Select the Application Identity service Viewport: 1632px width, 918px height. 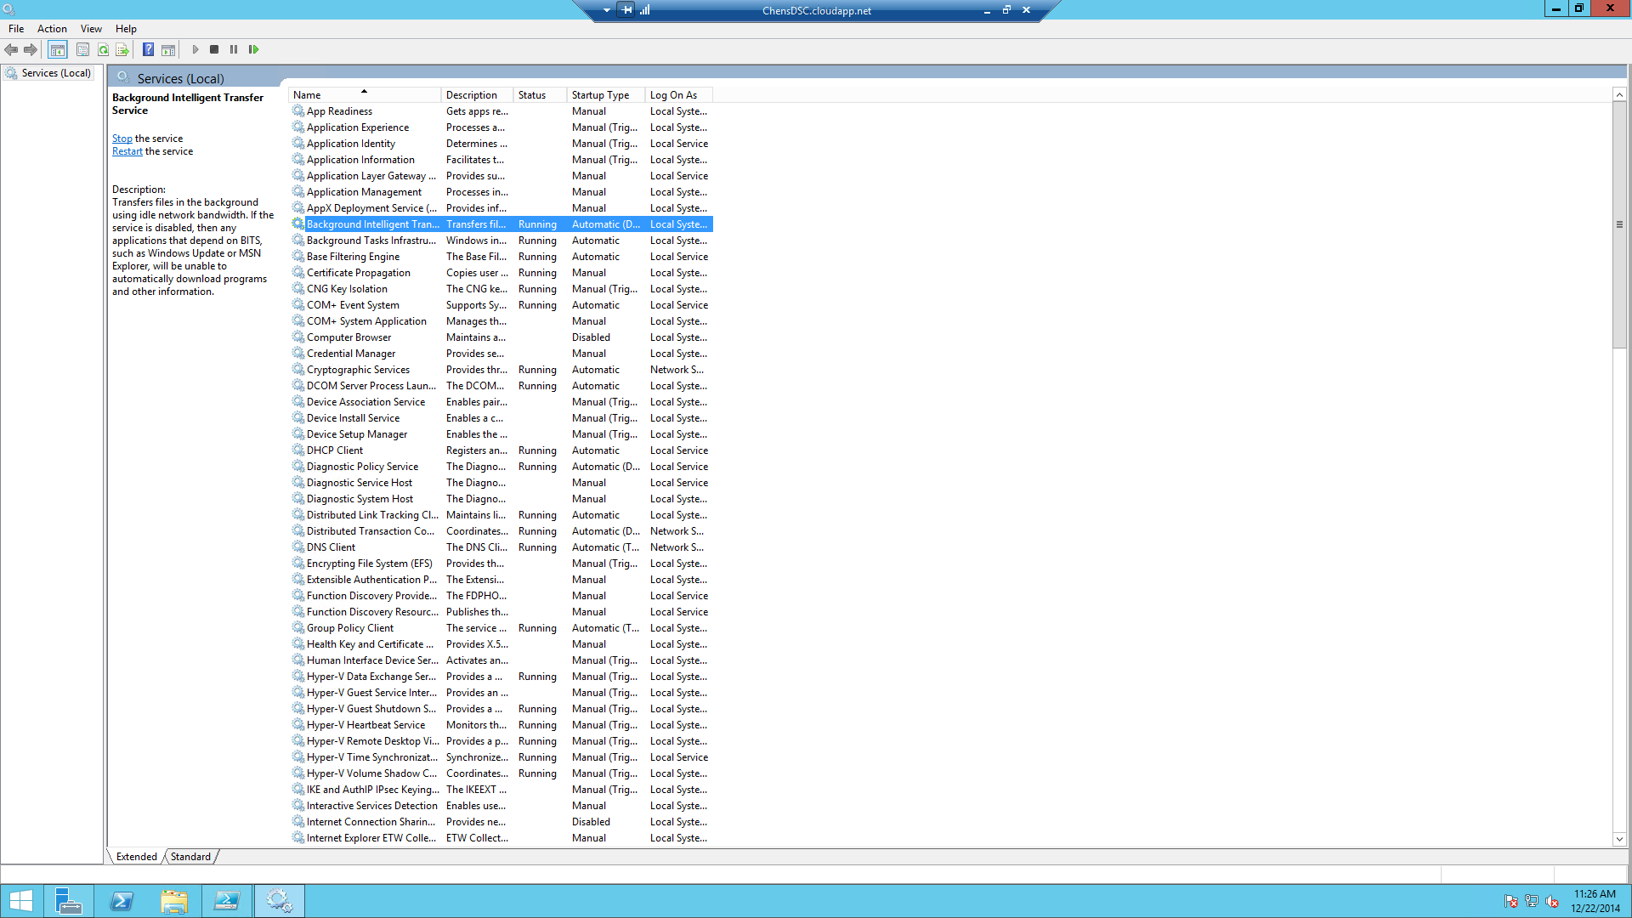click(501, 144)
